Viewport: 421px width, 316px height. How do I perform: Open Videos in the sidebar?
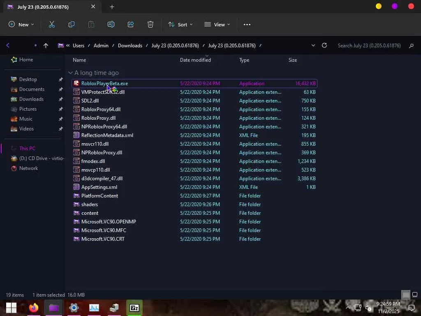coord(26,129)
